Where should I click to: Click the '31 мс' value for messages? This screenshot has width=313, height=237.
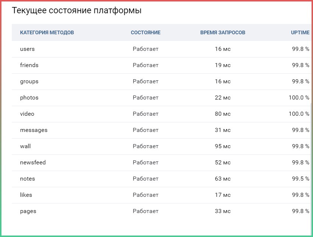[223, 130]
